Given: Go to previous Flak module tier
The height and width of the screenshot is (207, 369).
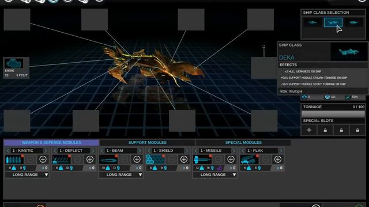Looking at the screenshot, I should [x=243, y=151].
